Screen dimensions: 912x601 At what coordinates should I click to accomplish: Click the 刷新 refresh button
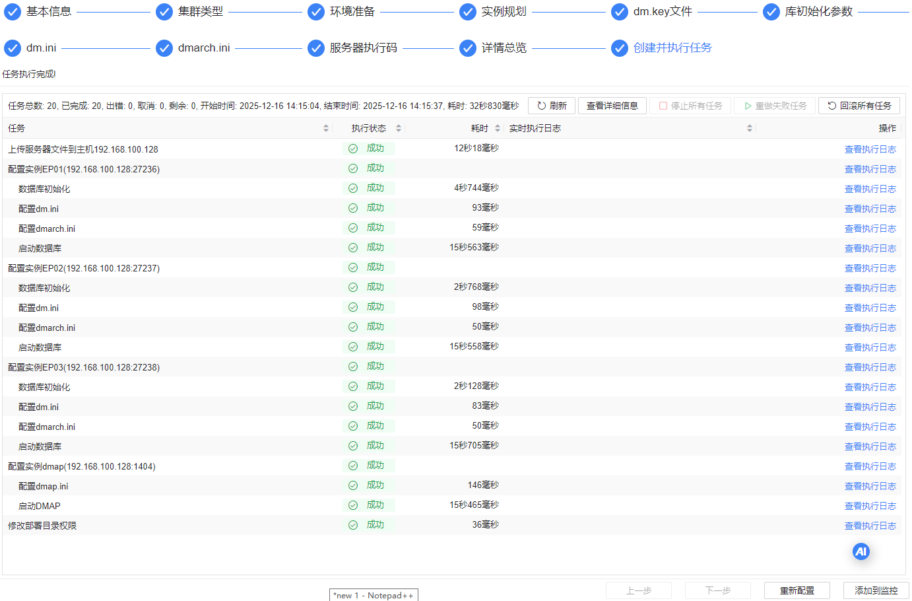(x=552, y=106)
